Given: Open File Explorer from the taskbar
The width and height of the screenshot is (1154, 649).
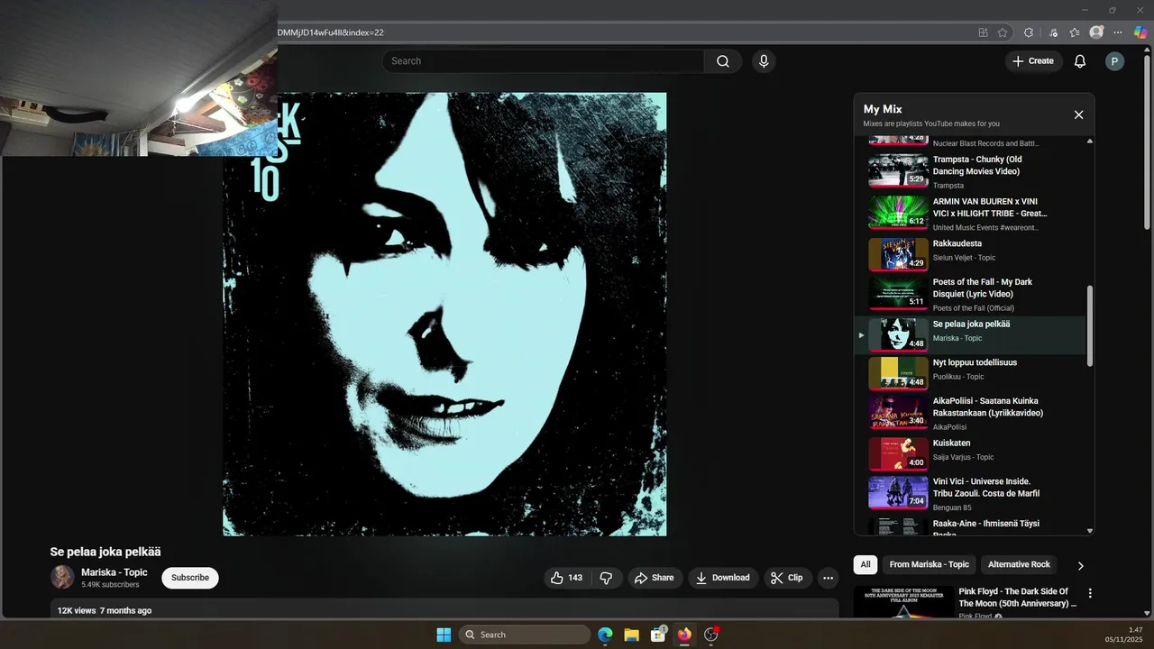Looking at the screenshot, I should 631,635.
